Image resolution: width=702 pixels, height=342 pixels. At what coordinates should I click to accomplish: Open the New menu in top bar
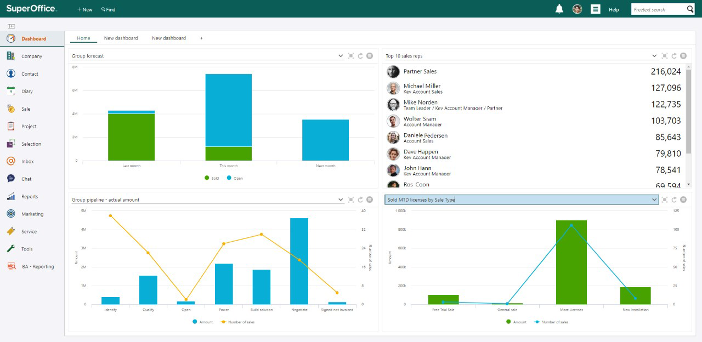click(84, 9)
